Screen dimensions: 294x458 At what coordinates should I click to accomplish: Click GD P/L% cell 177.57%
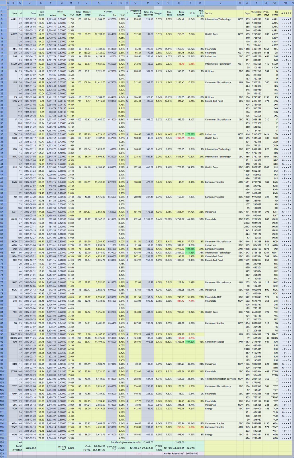(190, 135)
